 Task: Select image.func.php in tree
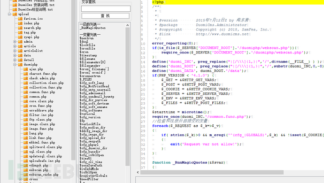(x=41, y=129)
